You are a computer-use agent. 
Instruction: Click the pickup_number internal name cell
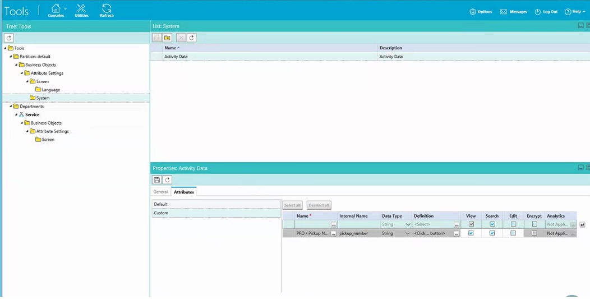[x=358, y=233]
